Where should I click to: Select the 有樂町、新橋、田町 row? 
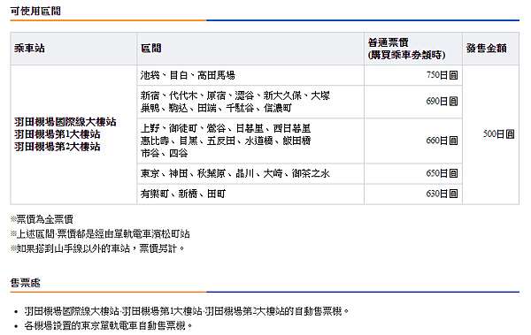(250, 194)
